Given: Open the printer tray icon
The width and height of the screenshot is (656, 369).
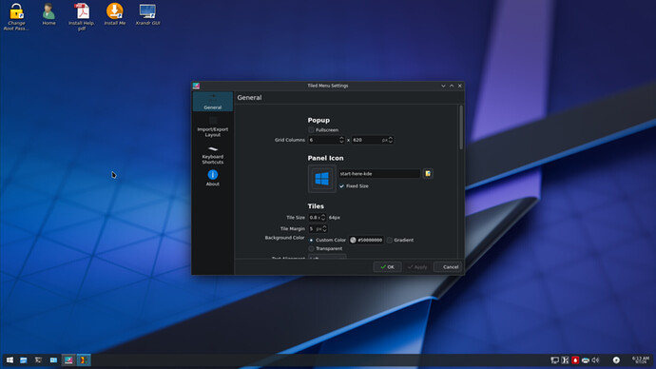Looking at the screenshot, I should (586, 360).
